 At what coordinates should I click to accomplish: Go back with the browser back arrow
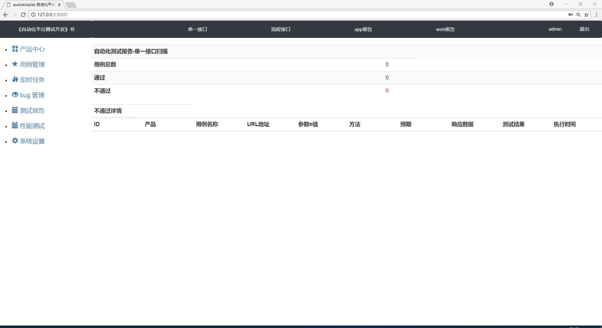[6, 15]
